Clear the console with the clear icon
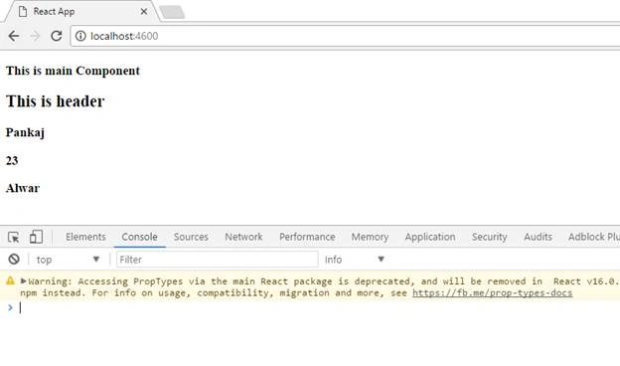Viewport: 620px width, 366px height. pyautogui.click(x=14, y=260)
